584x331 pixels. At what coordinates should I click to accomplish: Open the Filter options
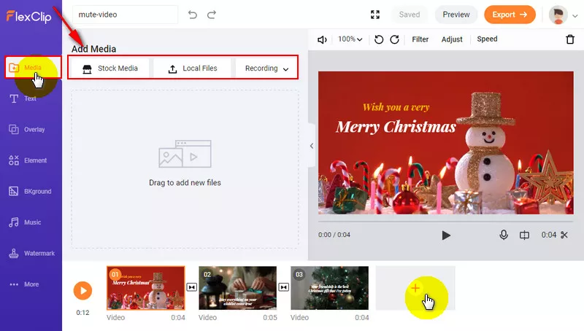point(420,39)
